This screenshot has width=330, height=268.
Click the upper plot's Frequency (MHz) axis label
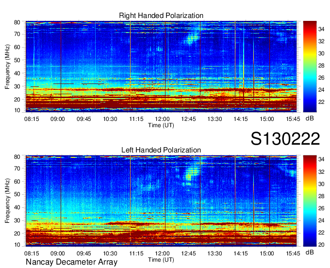7,67
